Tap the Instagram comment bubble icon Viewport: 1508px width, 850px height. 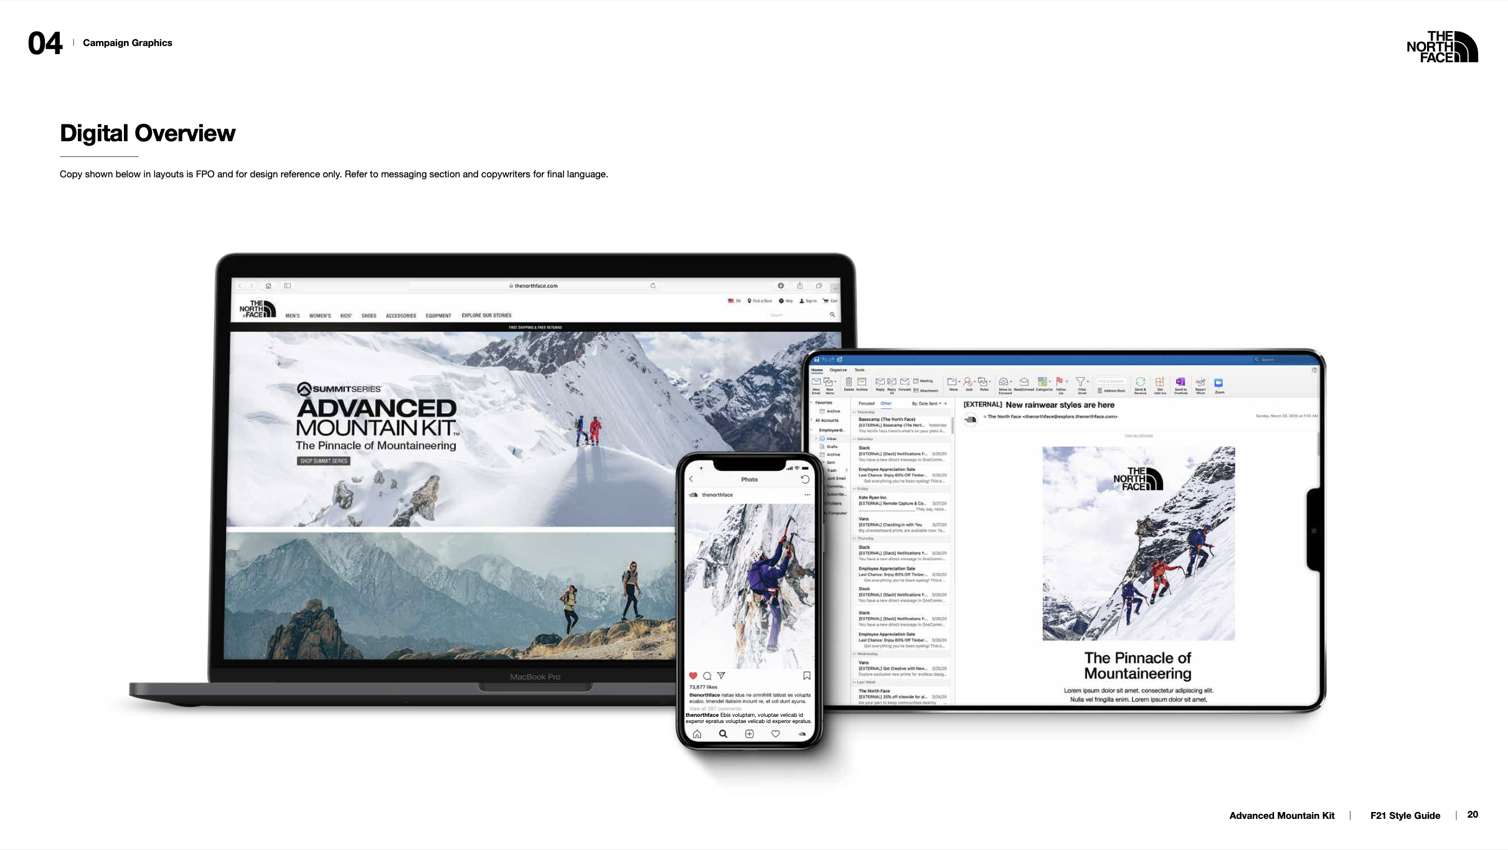click(x=707, y=676)
